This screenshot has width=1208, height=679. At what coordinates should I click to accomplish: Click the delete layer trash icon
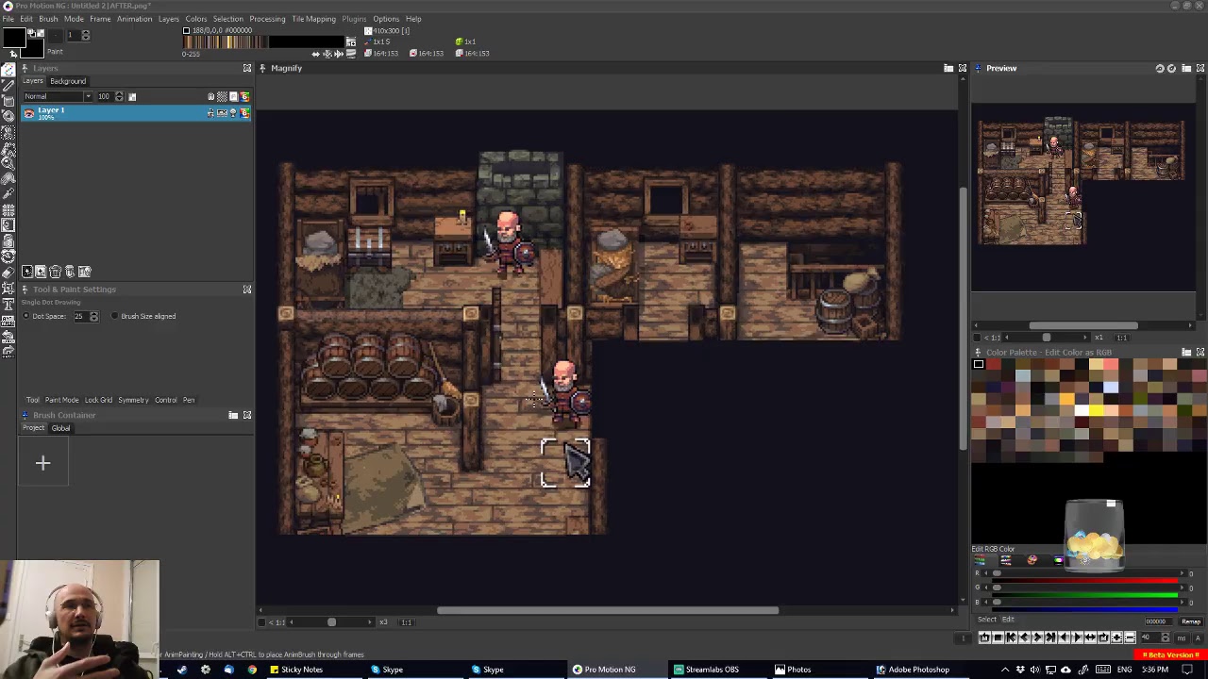tap(55, 272)
